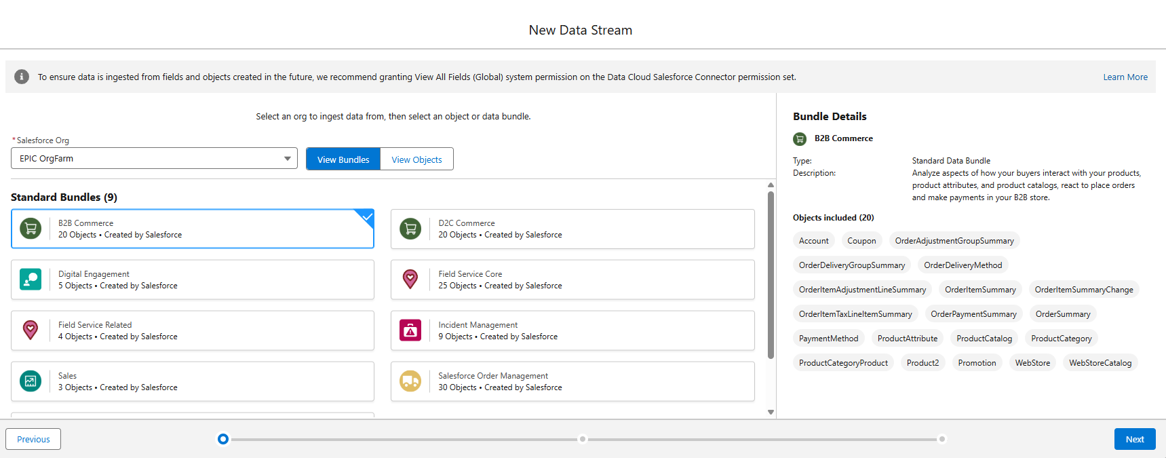The width and height of the screenshot is (1166, 458).
Task: Click the D2C Commerce cart icon
Action: point(410,229)
